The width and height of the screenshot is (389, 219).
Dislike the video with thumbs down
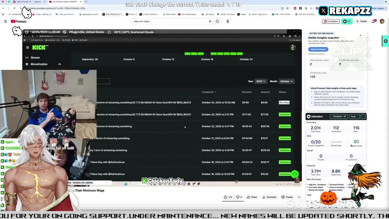239,197
